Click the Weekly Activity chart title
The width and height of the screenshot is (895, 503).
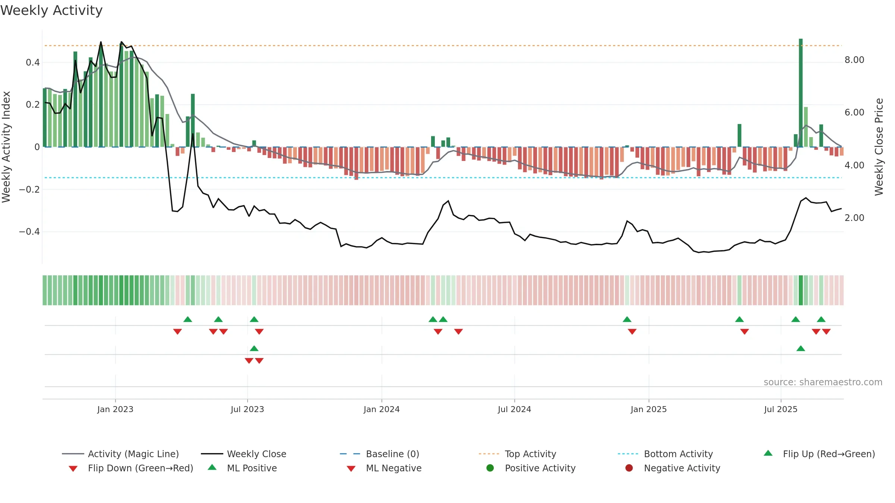coord(51,10)
